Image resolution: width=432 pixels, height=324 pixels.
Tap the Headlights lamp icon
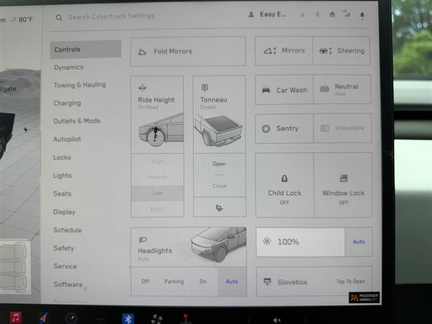point(143,239)
